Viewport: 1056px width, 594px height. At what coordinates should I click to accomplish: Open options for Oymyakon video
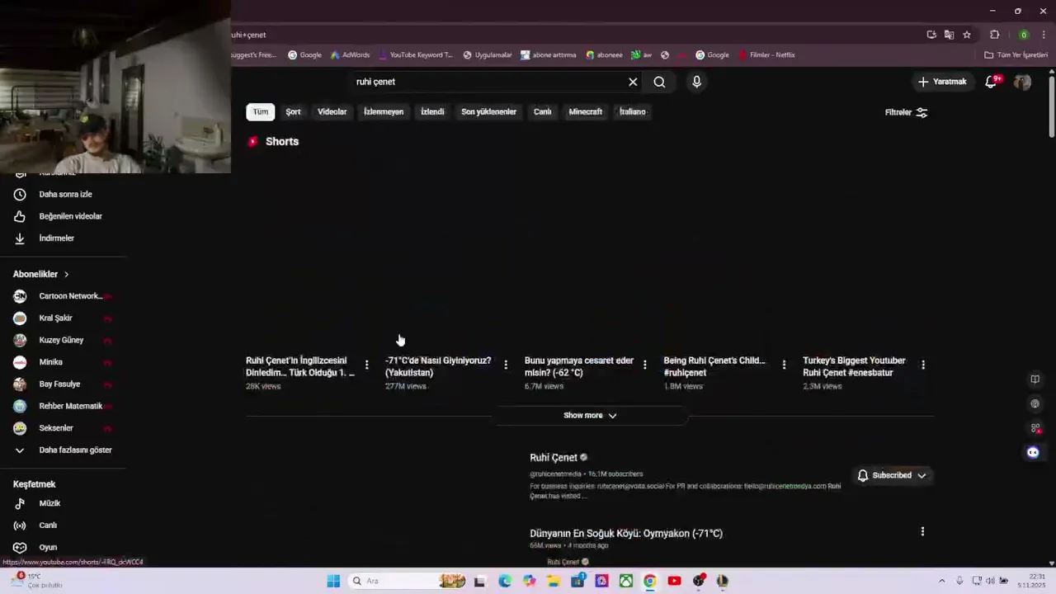[922, 532]
